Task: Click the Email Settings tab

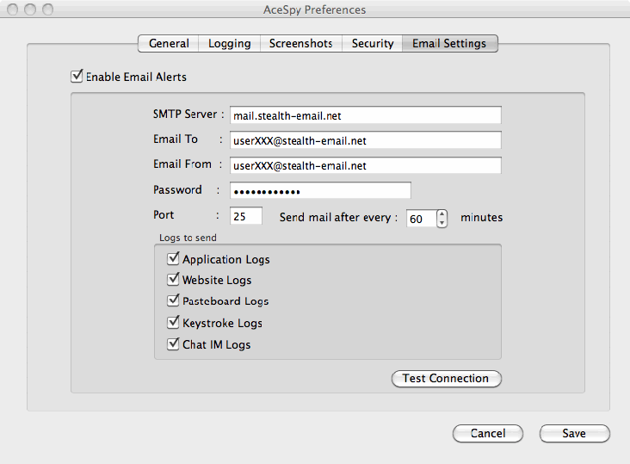Action: [449, 43]
